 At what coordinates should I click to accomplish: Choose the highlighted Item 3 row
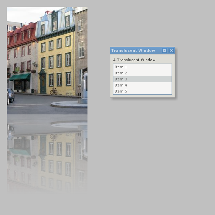[142, 79]
